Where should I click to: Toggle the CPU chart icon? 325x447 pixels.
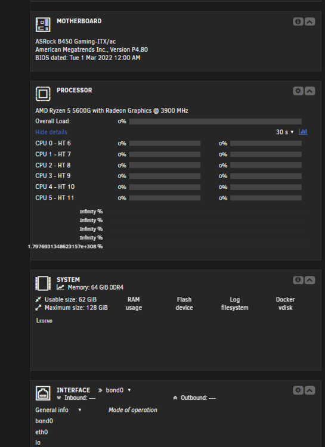click(x=303, y=132)
